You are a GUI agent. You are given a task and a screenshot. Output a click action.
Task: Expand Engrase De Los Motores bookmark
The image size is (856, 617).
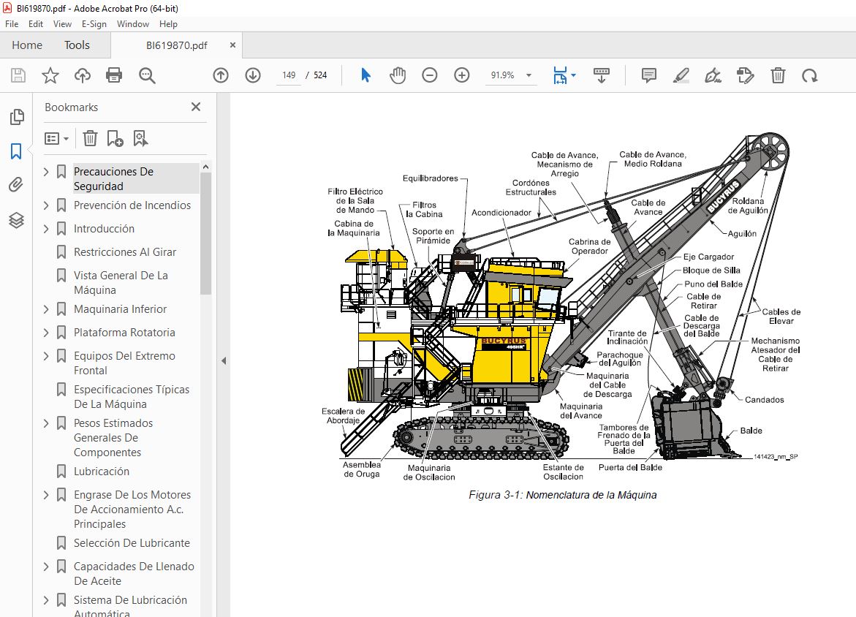[46, 495]
